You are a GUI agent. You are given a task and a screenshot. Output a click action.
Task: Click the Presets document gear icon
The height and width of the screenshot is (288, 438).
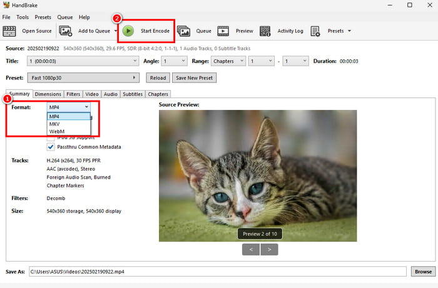(x=315, y=31)
